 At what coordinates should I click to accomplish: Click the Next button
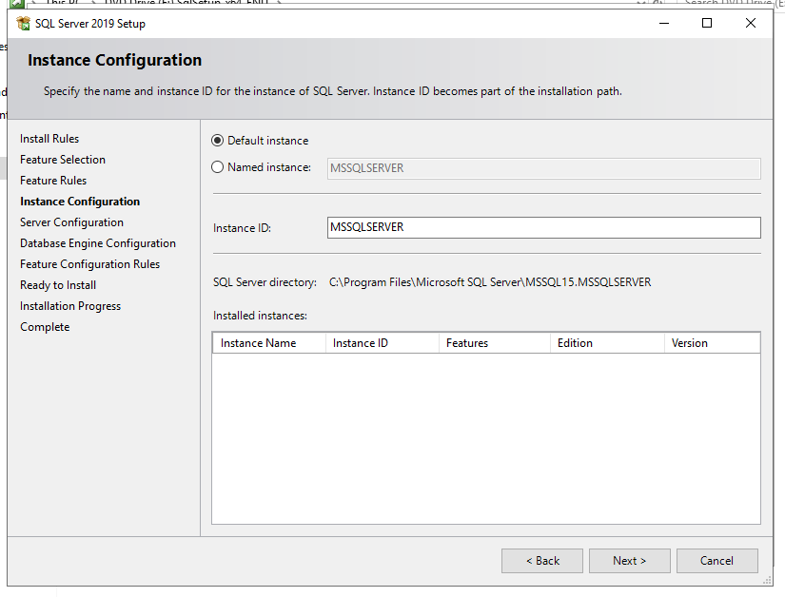point(629,561)
